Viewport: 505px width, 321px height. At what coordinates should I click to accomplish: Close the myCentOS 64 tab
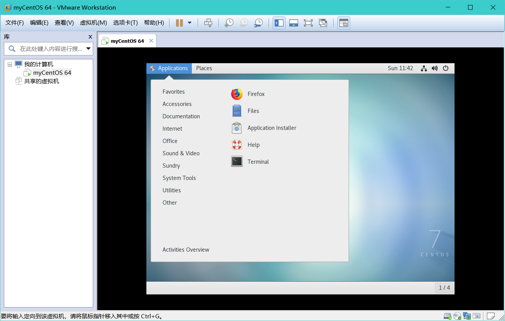click(151, 41)
